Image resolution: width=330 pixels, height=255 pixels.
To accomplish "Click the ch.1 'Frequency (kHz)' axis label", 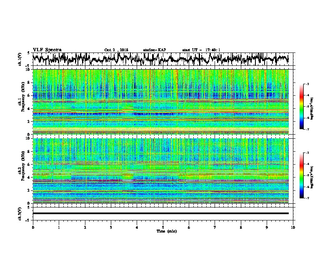I will click(x=23, y=97).
